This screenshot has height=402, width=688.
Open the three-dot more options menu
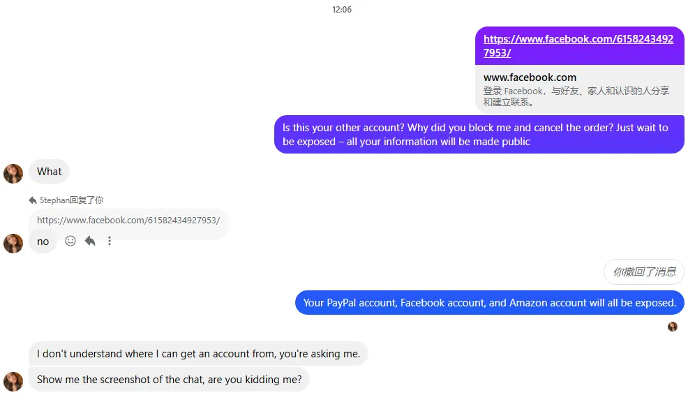(x=110, y=241)
